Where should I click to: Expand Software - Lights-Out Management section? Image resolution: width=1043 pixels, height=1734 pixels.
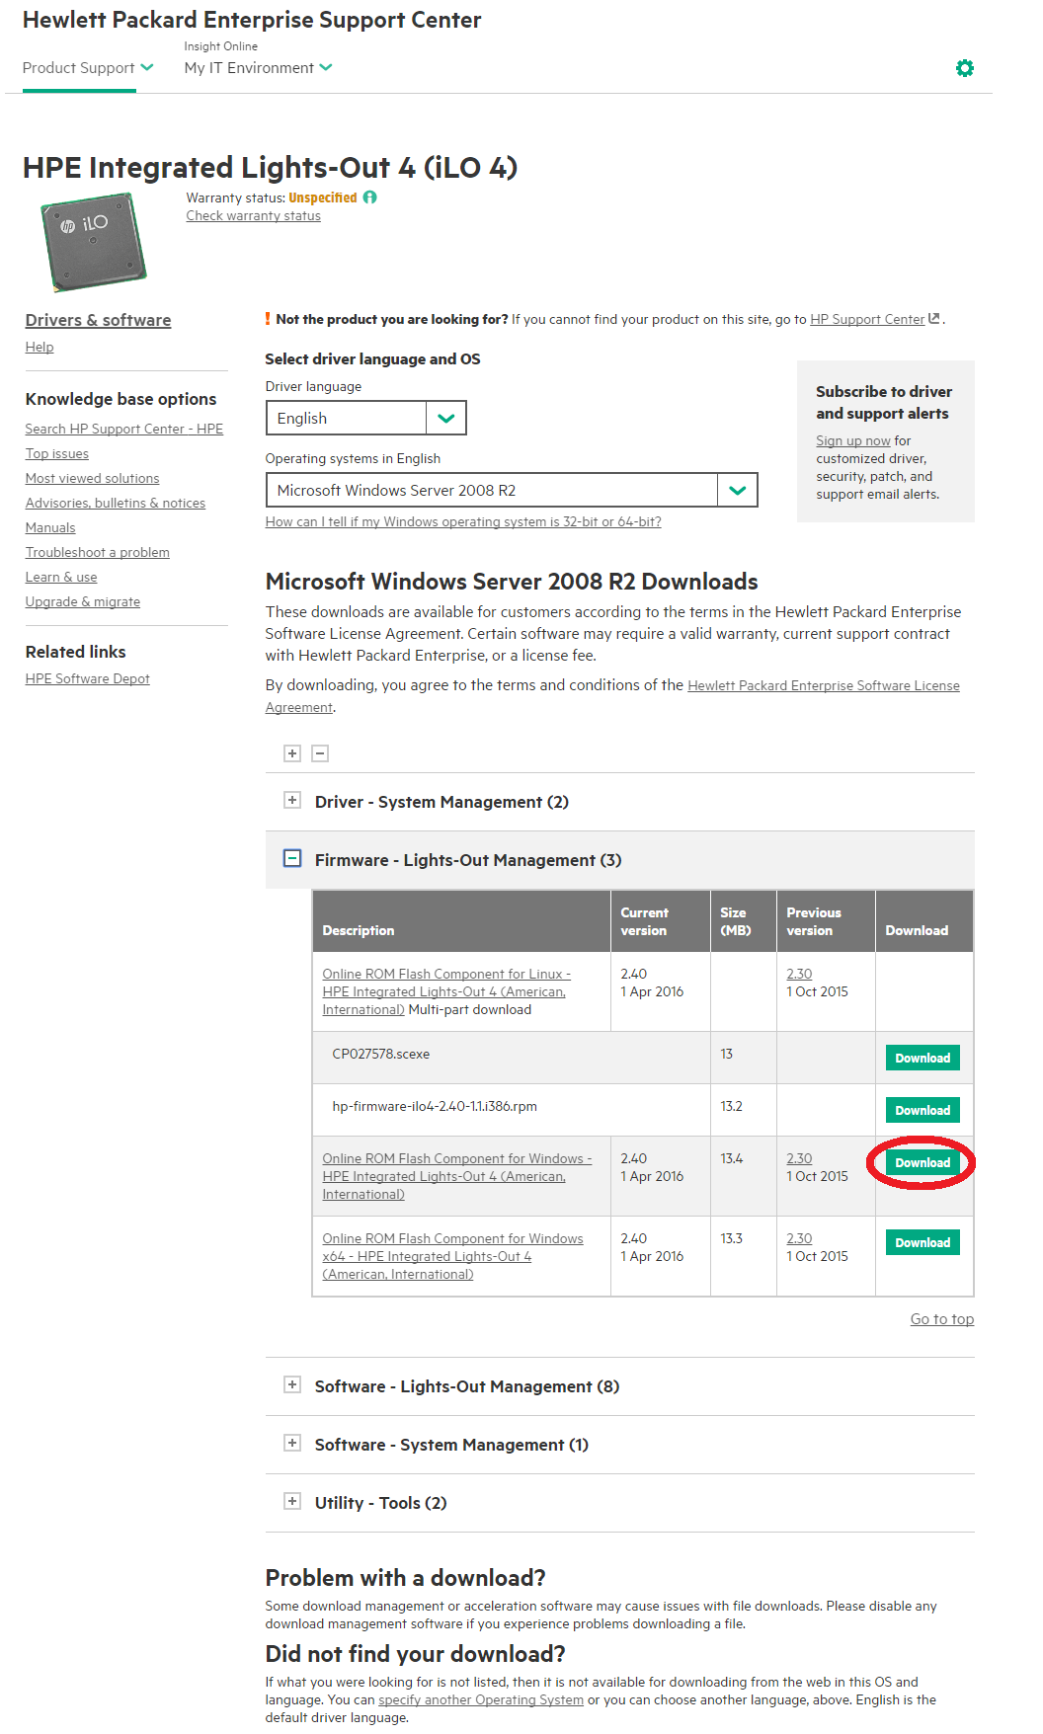point(292,1385)
